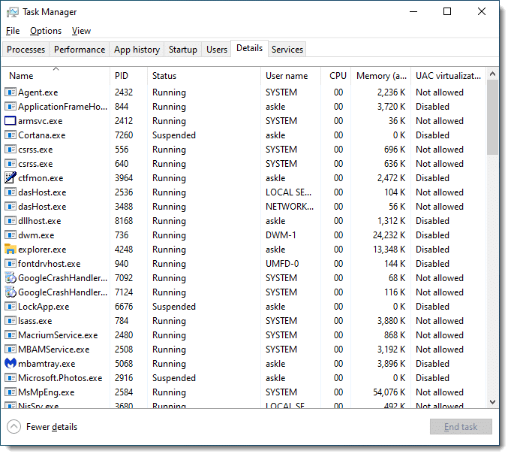Viewport: 511px width, 457px height.
Task: Click the dllhost.exe process icon
Action: point(11,221)
